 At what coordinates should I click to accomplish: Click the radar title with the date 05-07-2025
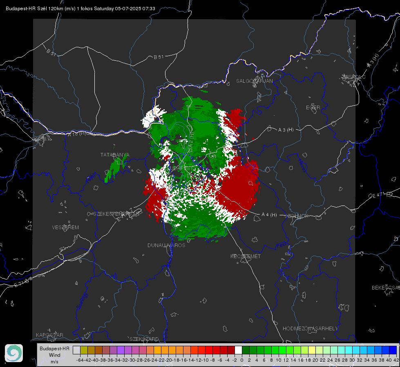point(80,9)
